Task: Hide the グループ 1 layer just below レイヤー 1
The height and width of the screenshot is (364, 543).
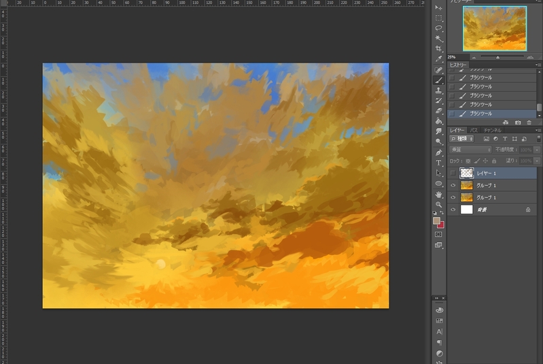Action: pos(453,186)
